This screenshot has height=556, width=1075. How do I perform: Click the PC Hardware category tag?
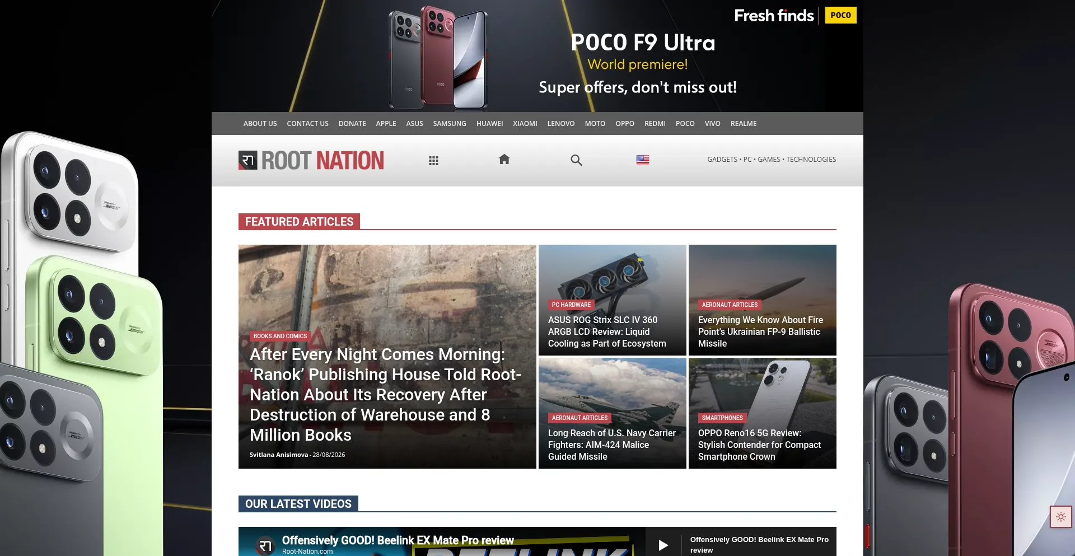point(571,305)
